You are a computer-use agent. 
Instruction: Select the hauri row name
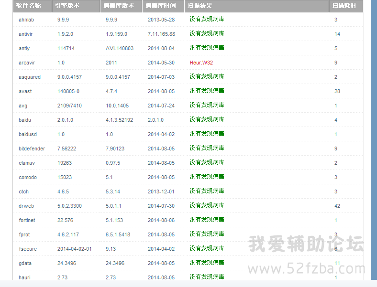pyautogui.click(x=24, y=277)
